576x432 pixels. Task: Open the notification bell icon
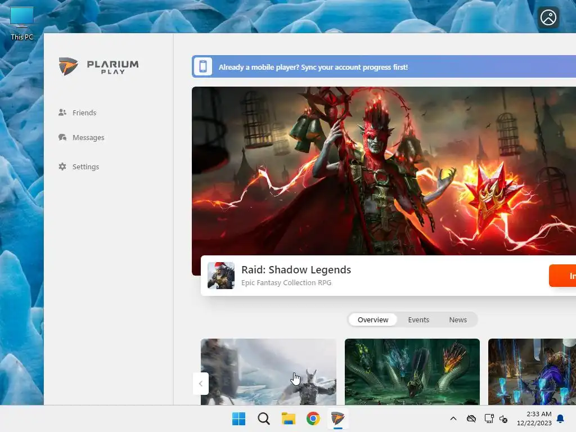click(561, 418)
